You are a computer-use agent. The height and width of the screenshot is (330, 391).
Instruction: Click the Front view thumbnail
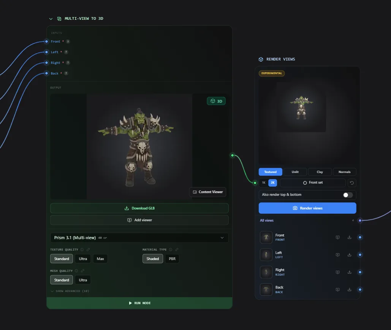266,237
